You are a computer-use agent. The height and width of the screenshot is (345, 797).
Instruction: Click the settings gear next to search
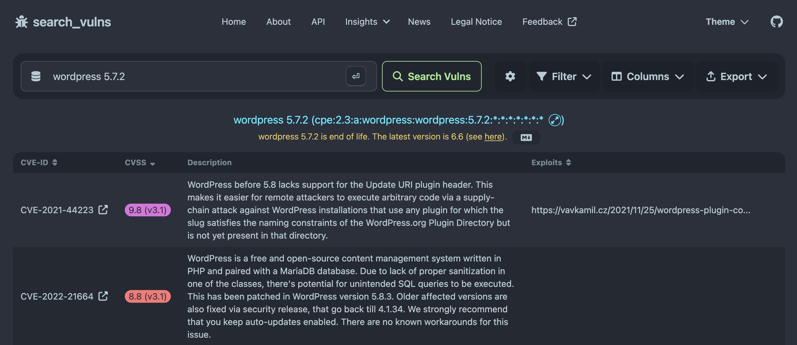pyautogui.click(x=510, y=76)
